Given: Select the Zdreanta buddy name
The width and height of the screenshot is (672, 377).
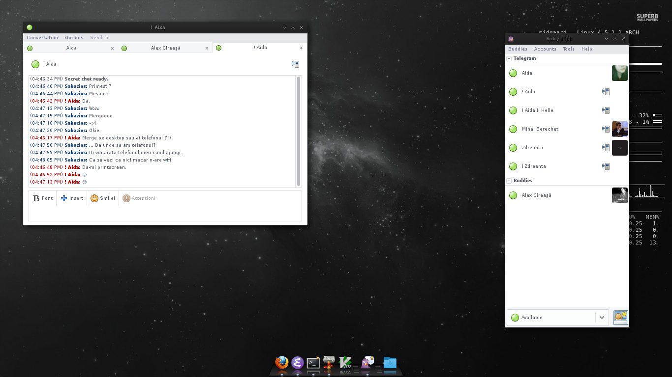Looking at the screenshot, I should click(532, 148).
